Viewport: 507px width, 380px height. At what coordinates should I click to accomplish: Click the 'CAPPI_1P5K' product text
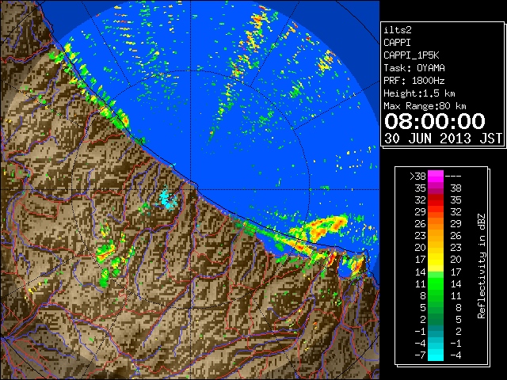pos(411,55)
